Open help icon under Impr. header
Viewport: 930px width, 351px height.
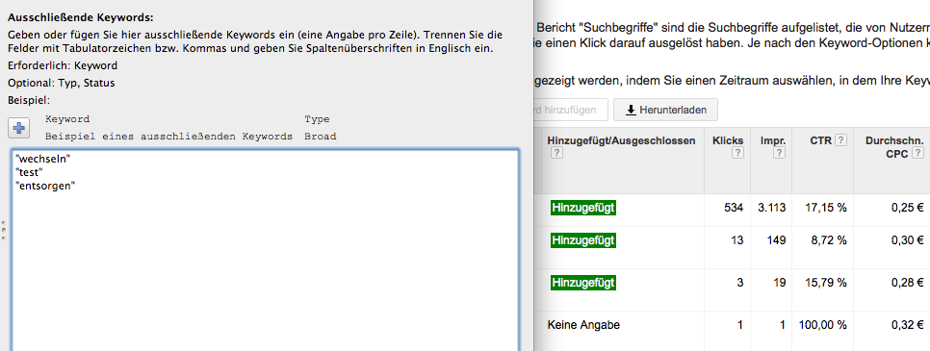click(x=780, y=153)
